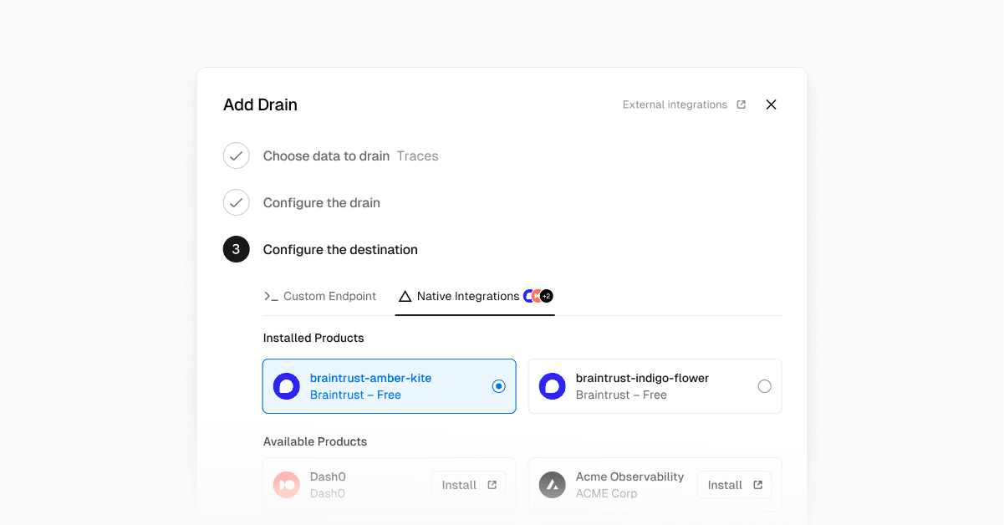The height and width of the screenshot is (525, 1004).
Task: Install the Dash0 product
Action: (468, 485)
